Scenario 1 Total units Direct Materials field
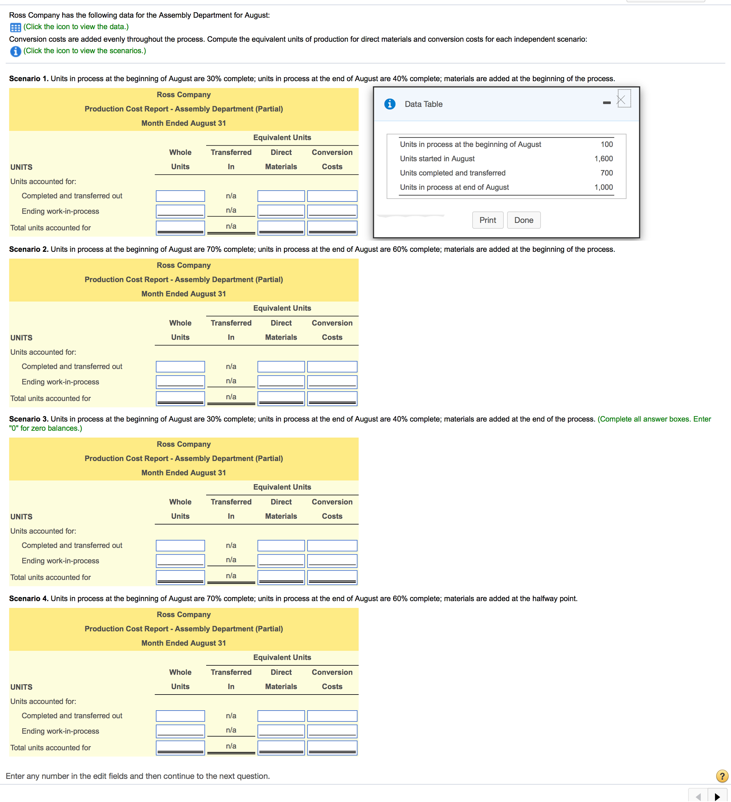Viewport: 731px width, 802px height. point(281,228)
